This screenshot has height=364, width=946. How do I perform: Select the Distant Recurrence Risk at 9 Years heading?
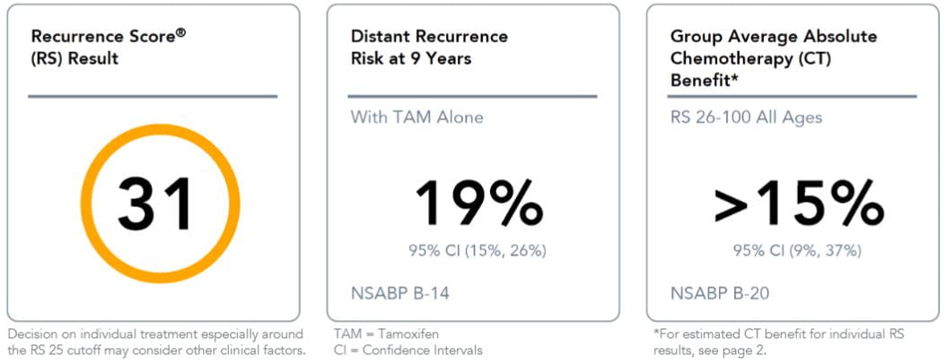click(428, 48)
